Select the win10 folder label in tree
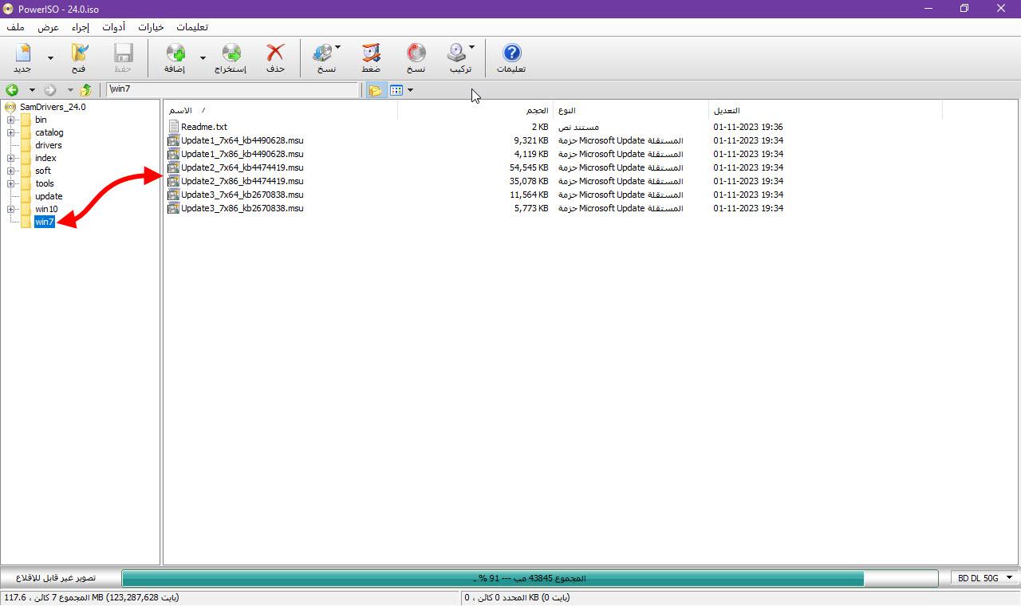Image resolution: width=1021 pixels, height=606 pixels. point(46,209)
